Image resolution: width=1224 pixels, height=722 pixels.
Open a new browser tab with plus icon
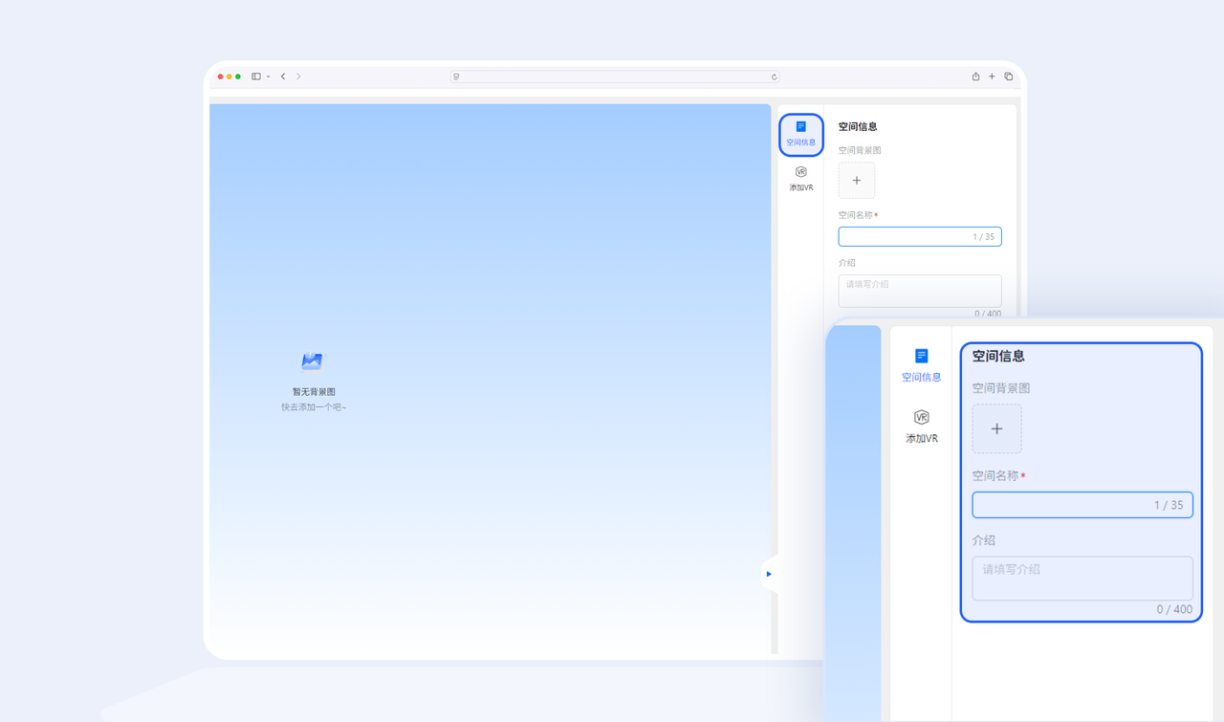click(x=992, y=77)
